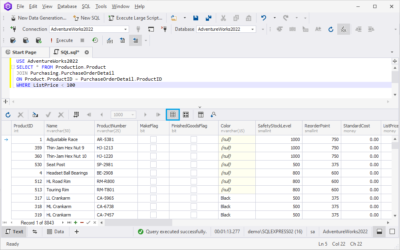Click the export data icon
The width and height of the screenshot is (400, 250).
(35, 115)
